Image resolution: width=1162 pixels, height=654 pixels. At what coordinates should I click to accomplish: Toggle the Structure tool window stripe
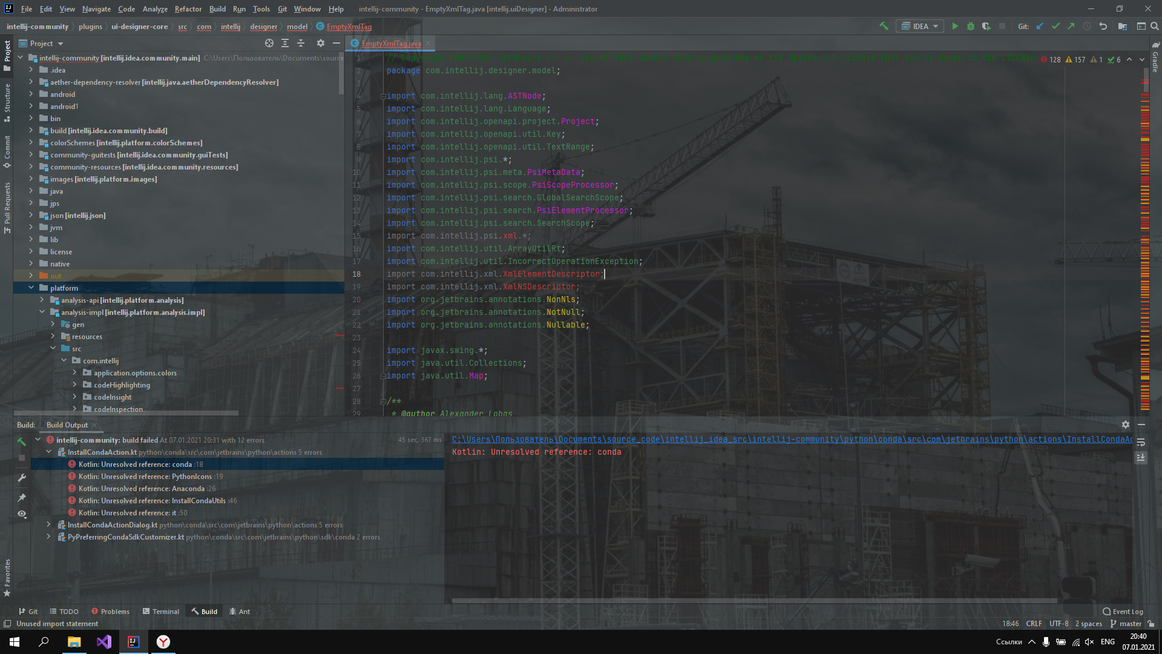(7, 102)
